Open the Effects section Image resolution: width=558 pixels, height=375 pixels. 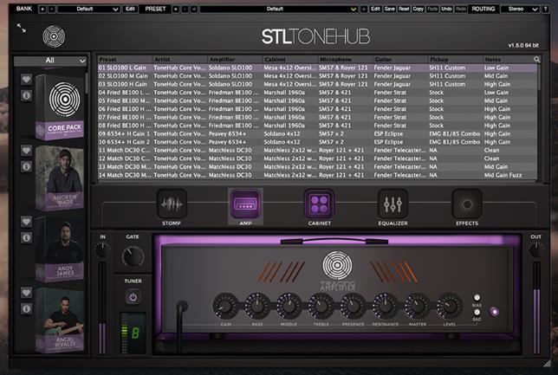pos(466,204)
